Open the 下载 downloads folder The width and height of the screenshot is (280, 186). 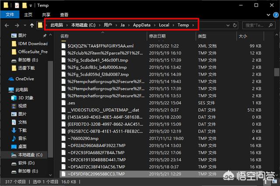(22, 130)
